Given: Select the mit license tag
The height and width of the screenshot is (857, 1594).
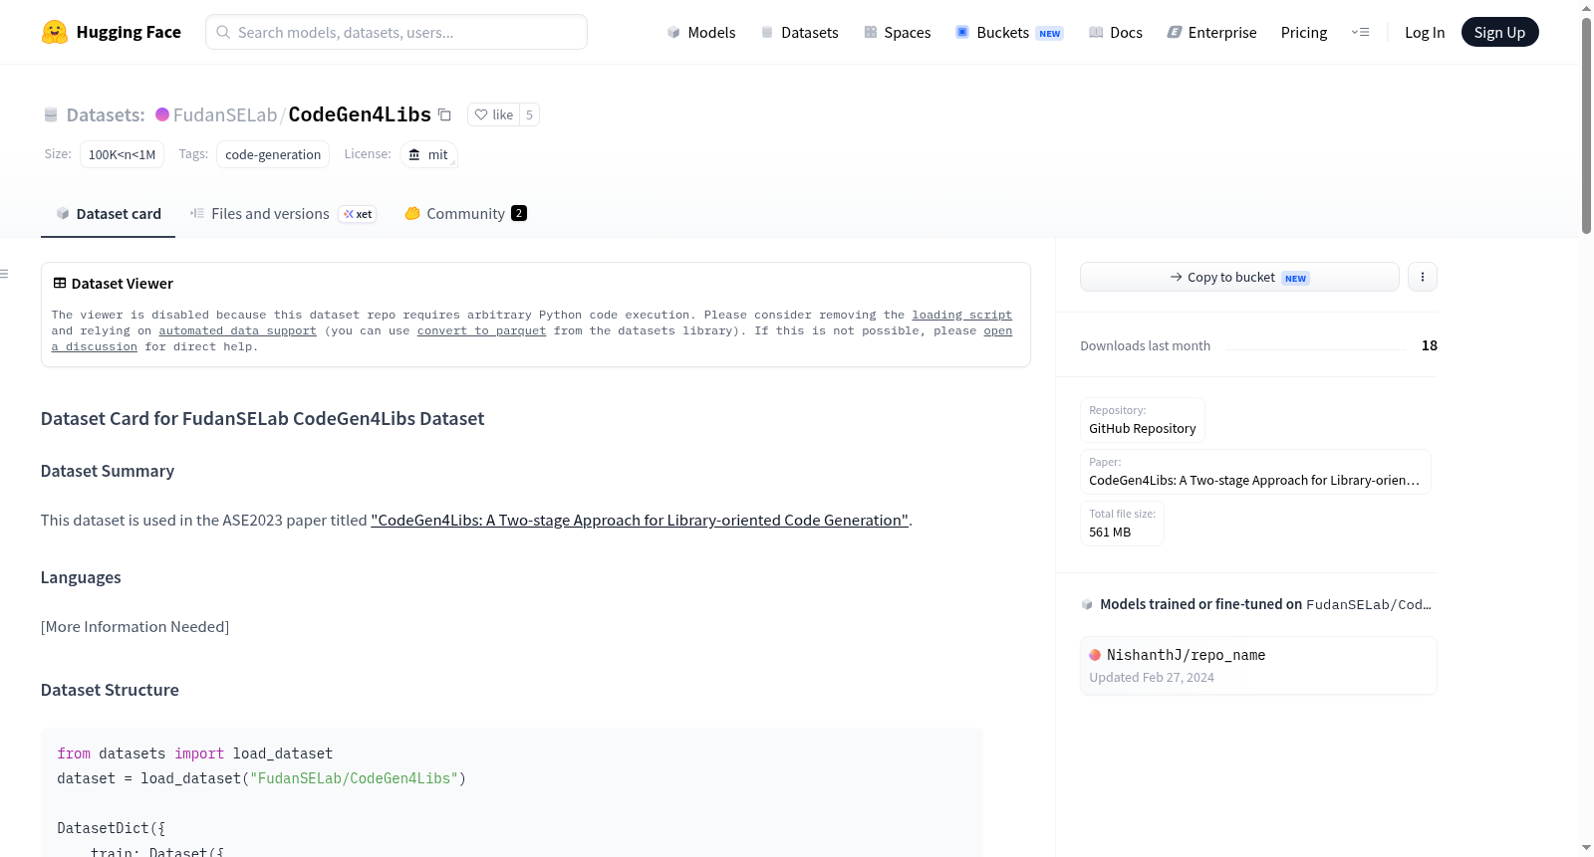Looking at the screenshot, I should [428, 154].
